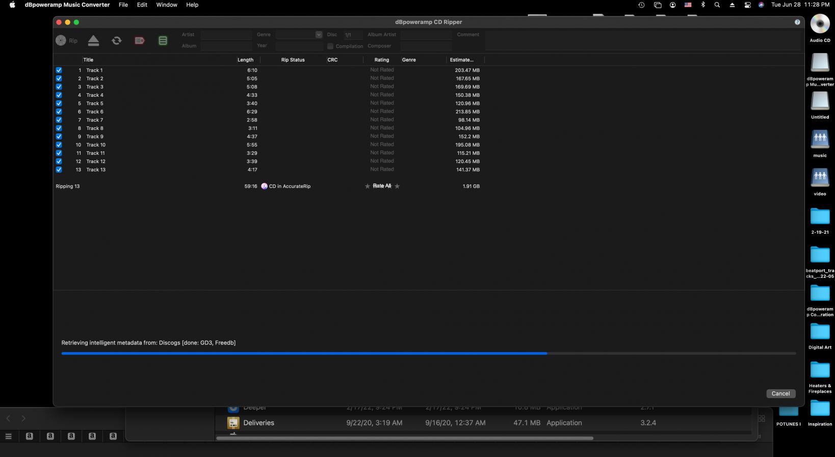Expand the Genre dropdown arrow

point(319,35)
